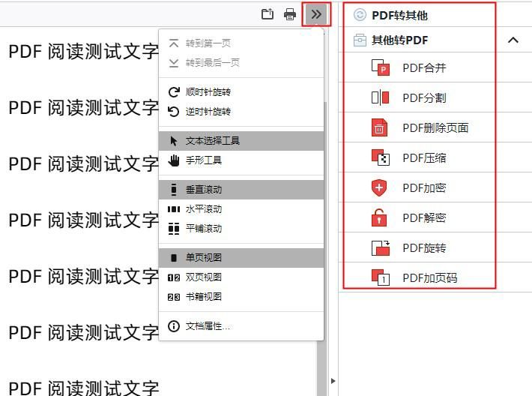The height and width of the screenshot is (396, 532).
Task: Select PDF合并 merge icon
Action: pos(381,67)
